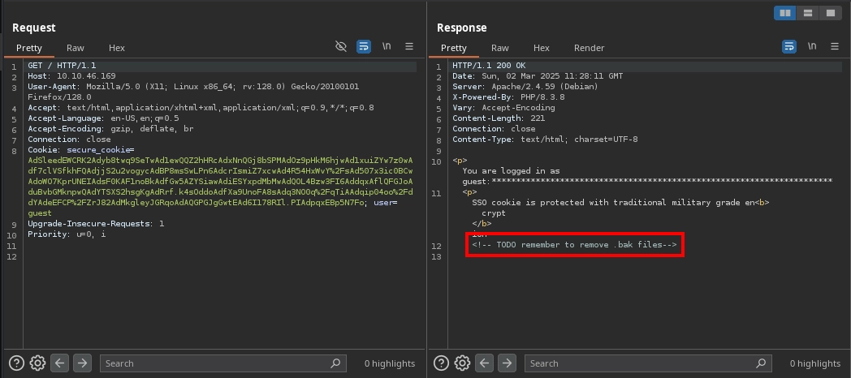Open the Request panel hamburger menu
This screenshot has height=378, width=851.
click(409, 47)
